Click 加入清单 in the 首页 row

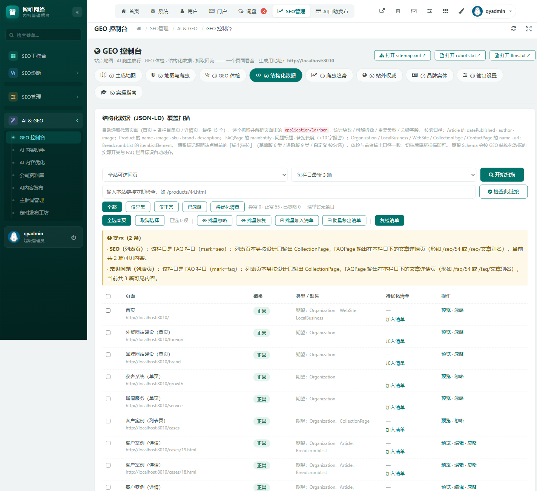[395, 320]
